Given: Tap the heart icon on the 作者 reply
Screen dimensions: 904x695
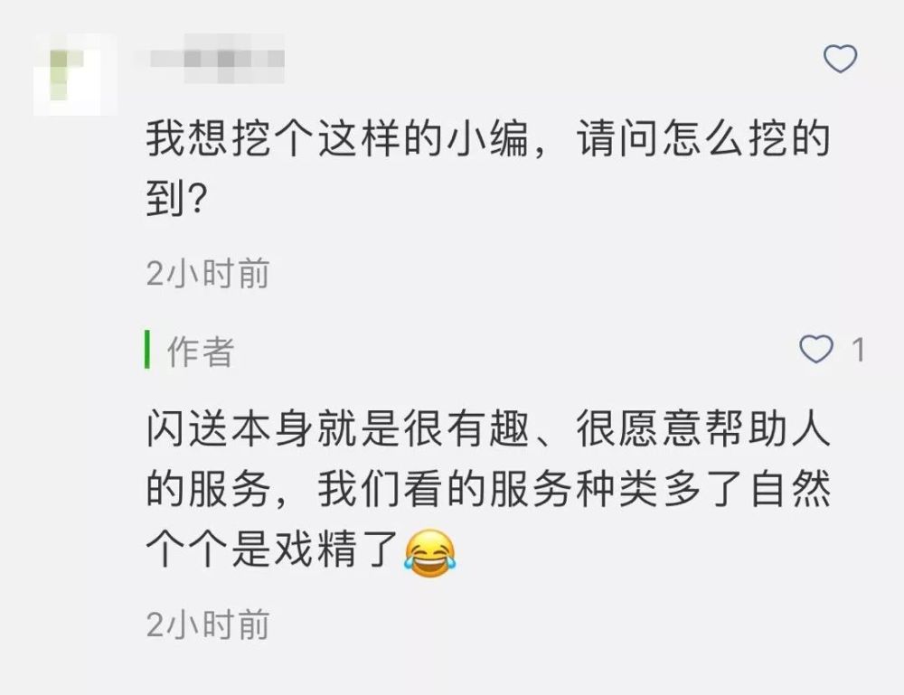Looking at the screenshot, I should 816,349.
